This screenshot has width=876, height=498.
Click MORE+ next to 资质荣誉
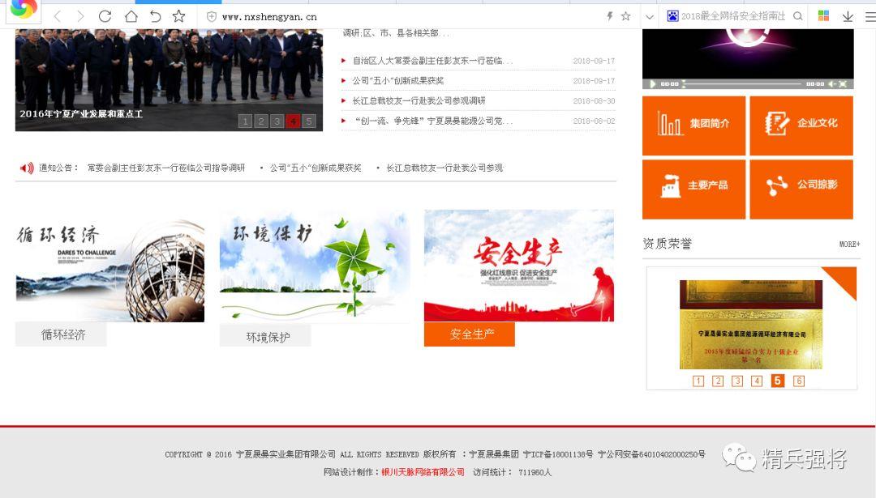coord(849,245)
